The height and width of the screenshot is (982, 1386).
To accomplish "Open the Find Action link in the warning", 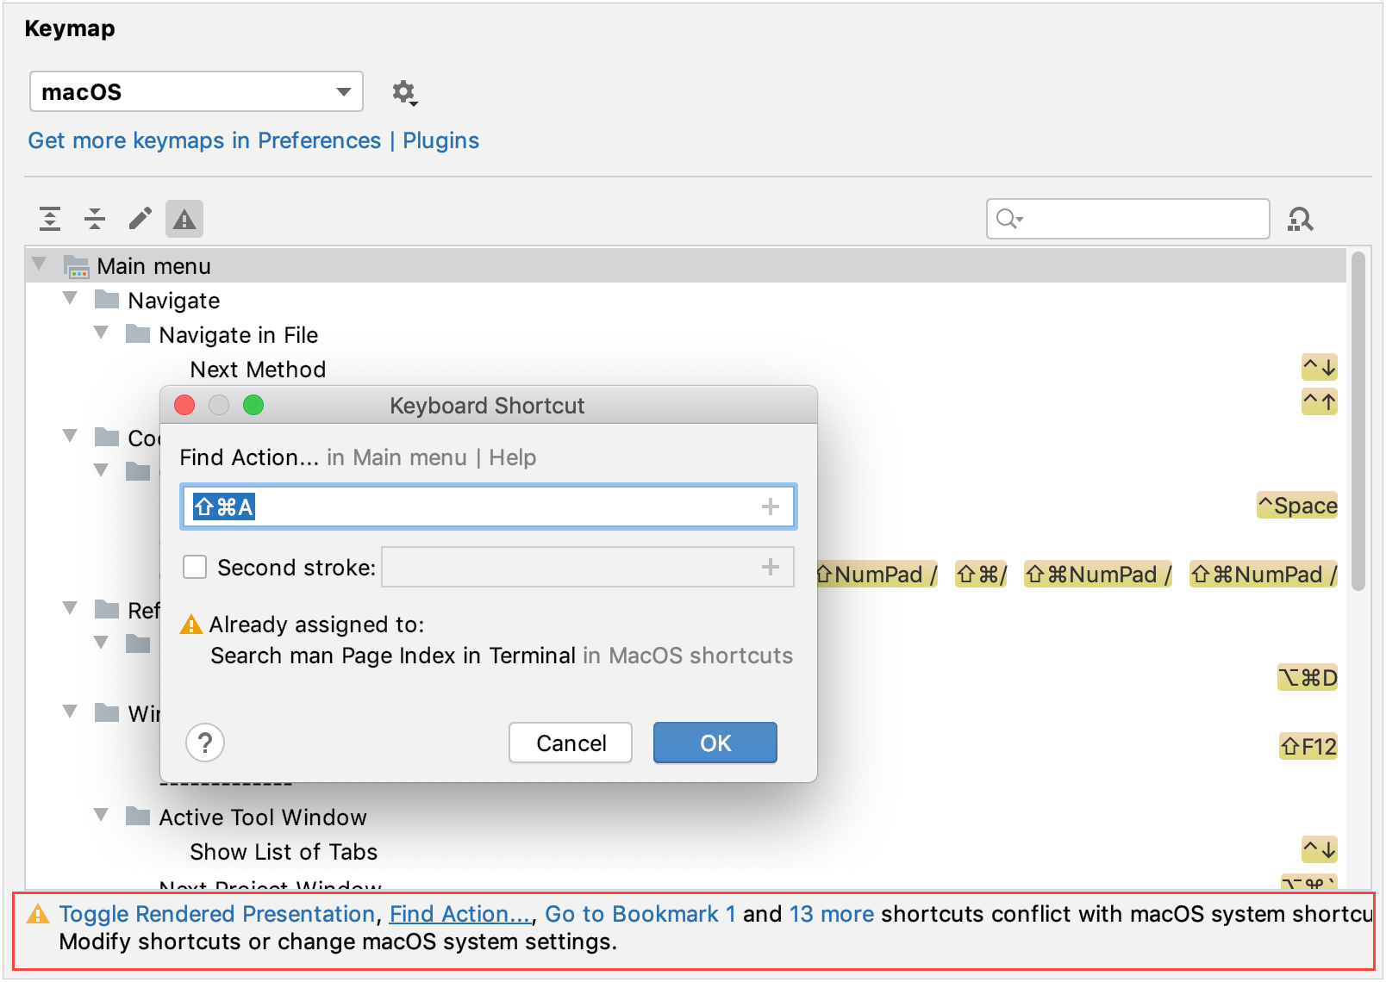I will (x=459, y=914).
